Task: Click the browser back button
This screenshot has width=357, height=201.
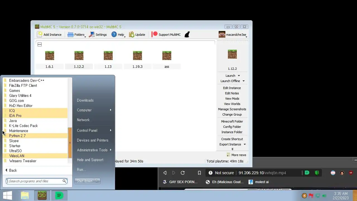Action: click(165, 173)
